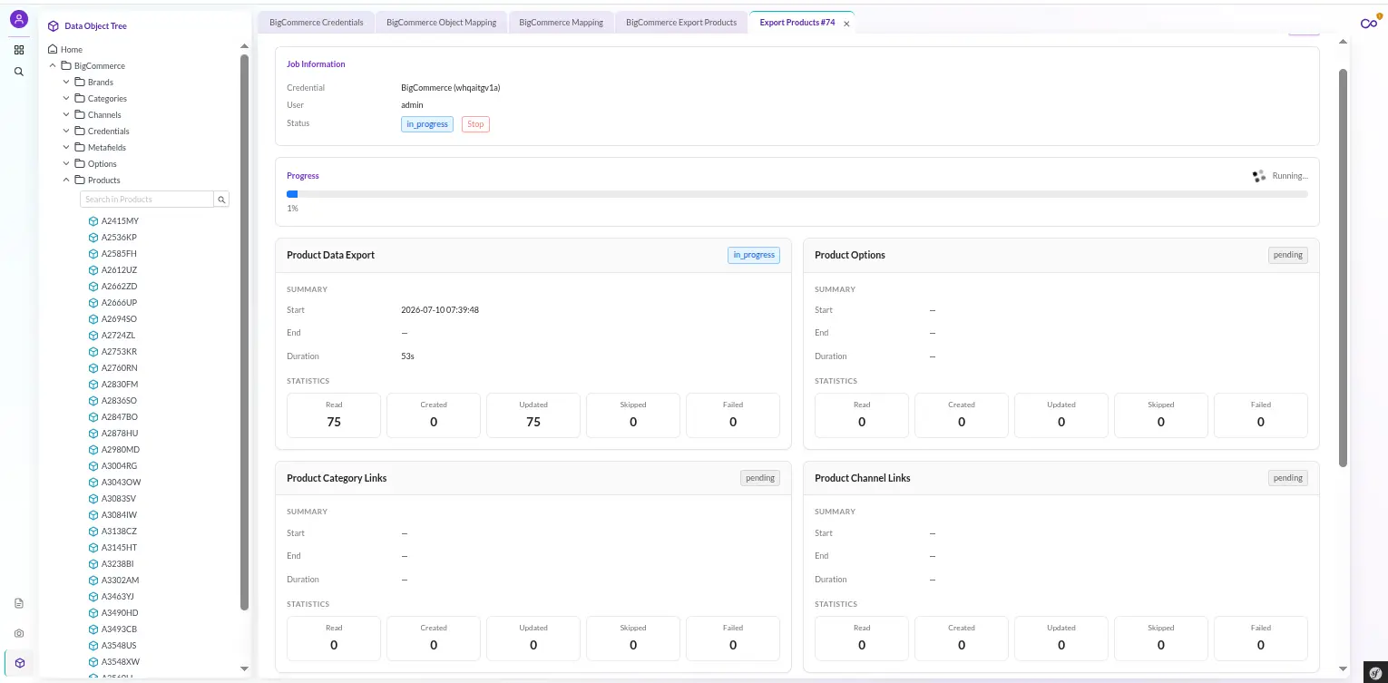Click the Options folder icon
The height and width of the screenshot is (683, 1388).
coord(80,163)
